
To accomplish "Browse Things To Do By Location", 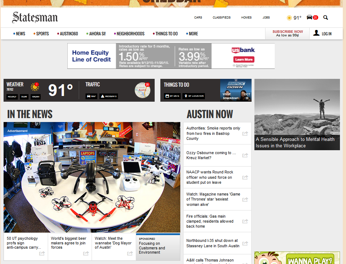I will 193,96.
